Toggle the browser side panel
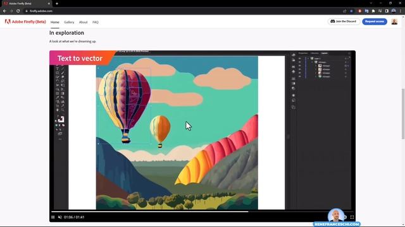The height and width of the screenshot is (227, 405). (387, 11)
